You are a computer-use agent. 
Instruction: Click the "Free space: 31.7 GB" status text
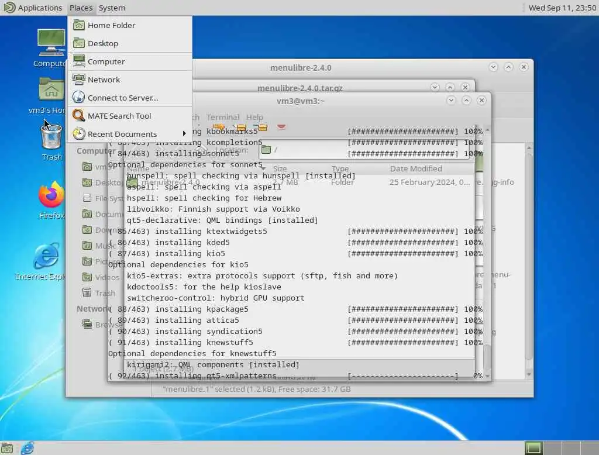314,389
